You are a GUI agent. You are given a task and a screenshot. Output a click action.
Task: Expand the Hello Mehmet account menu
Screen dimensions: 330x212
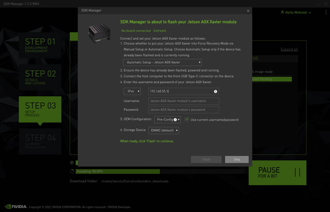coord(296,13)
